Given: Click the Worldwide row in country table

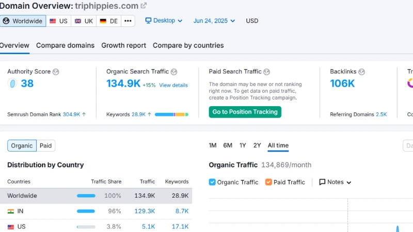Looking at the screenshot, I should 96,196.
